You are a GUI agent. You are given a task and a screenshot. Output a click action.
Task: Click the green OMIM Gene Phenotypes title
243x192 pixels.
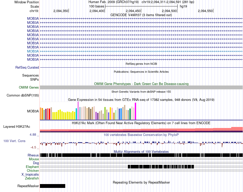pos(141,84)
